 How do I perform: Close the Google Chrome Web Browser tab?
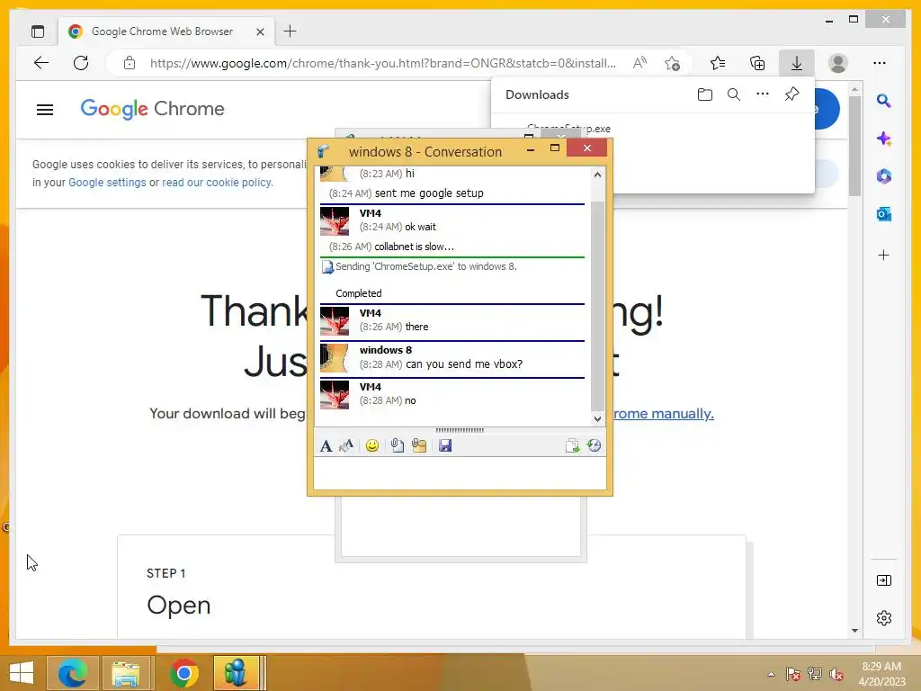click(x=260, y=31)
